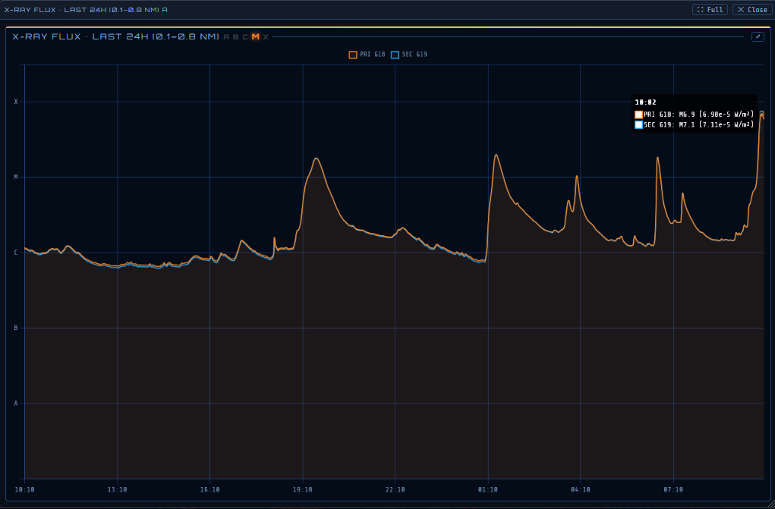Screen dimensions: 775x509
Task: Click the 07:10 time axis label
Action: tap(673, 490)
